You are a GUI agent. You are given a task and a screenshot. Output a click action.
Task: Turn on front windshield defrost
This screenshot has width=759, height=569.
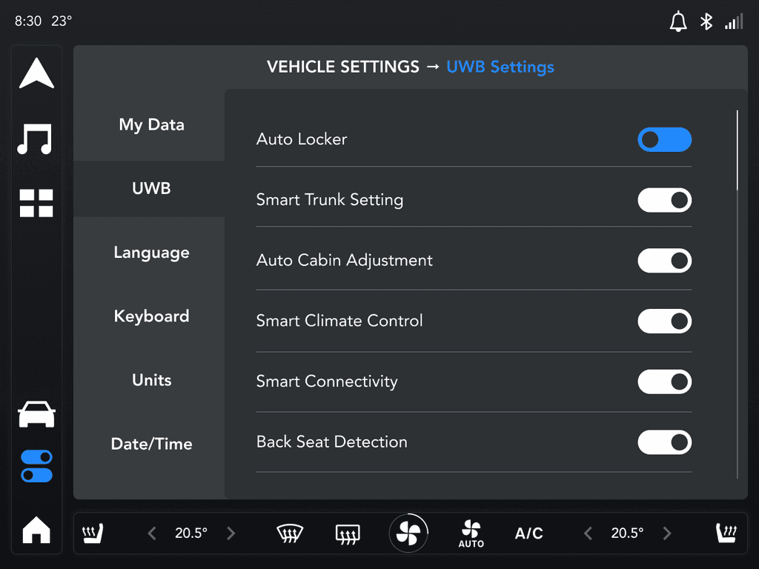(x=290, y=533)
